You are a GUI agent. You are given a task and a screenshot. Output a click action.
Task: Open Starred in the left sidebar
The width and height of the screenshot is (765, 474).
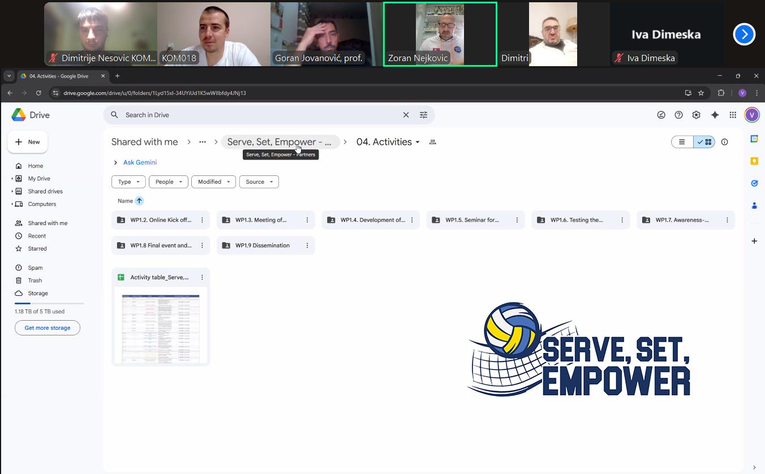[x=37, y=248]
